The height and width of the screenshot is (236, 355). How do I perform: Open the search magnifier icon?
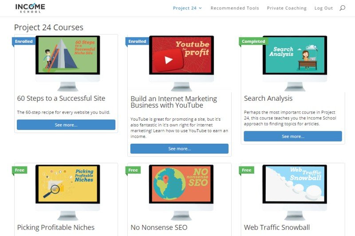point(342,8)
